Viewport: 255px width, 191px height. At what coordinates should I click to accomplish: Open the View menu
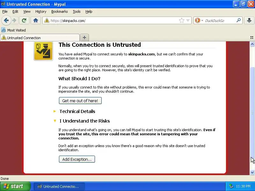click(x=27, y=11)
